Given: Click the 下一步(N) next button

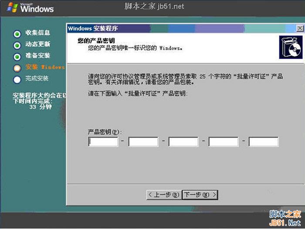Looking at the screenshot, I should pyautogui.click(x=200, y=195).
